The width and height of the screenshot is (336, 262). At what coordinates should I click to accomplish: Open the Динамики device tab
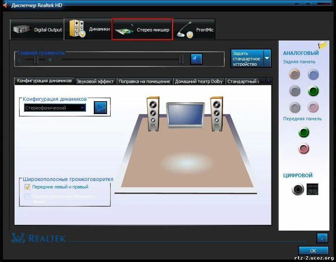tap(88, 29)
